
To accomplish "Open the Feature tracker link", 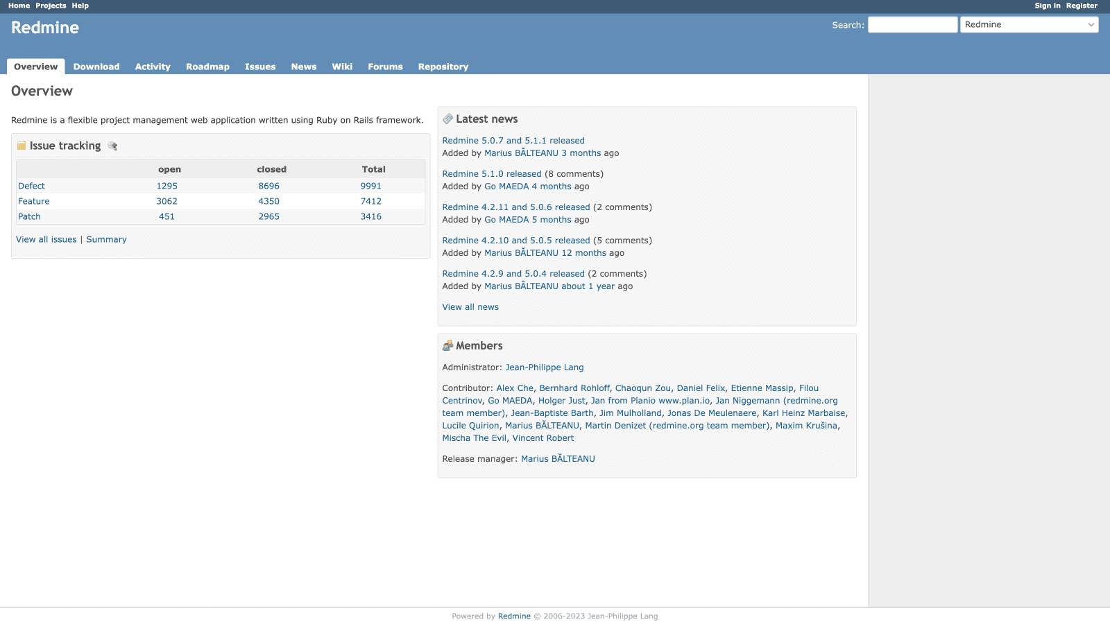I will tap(34, 201).
